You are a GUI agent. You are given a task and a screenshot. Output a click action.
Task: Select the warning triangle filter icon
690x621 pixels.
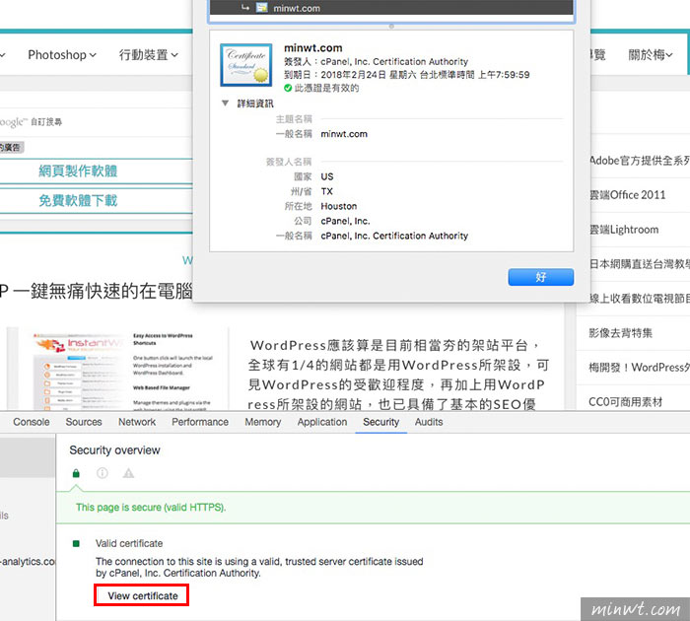[128, 473]
